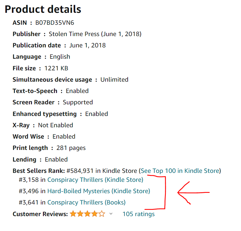241x231 pixels.
Task: Expand the chevron next to star rating
Action: click(x=111, y=214)
